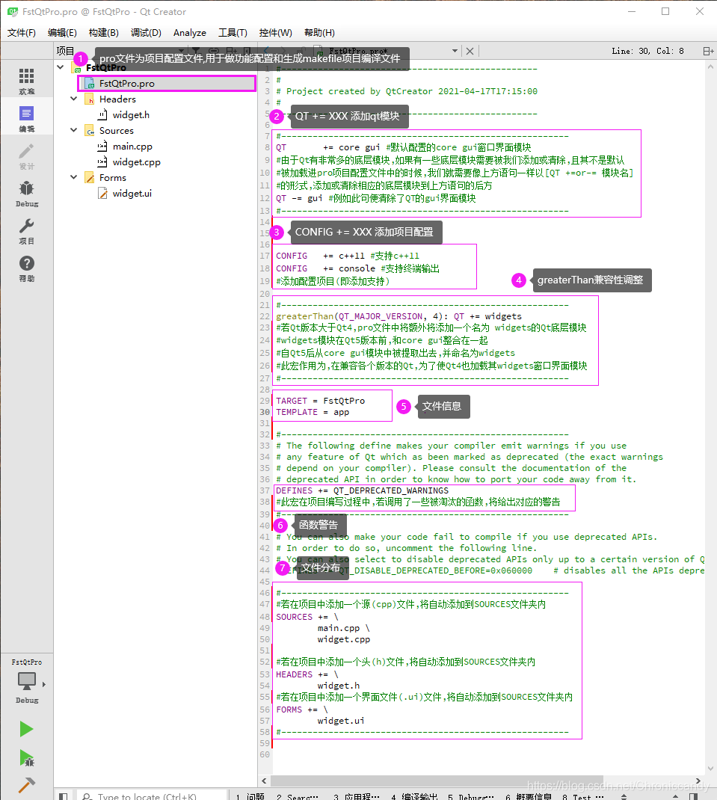Click the vertical scrollbar's down arrow

coord(710,769)
